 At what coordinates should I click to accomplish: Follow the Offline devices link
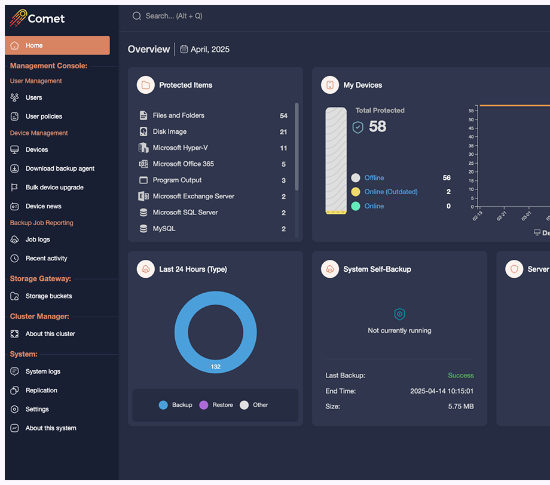tap(374, 177)
